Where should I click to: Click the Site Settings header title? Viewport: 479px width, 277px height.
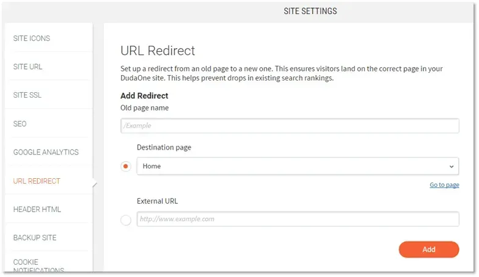click(310, 11)
